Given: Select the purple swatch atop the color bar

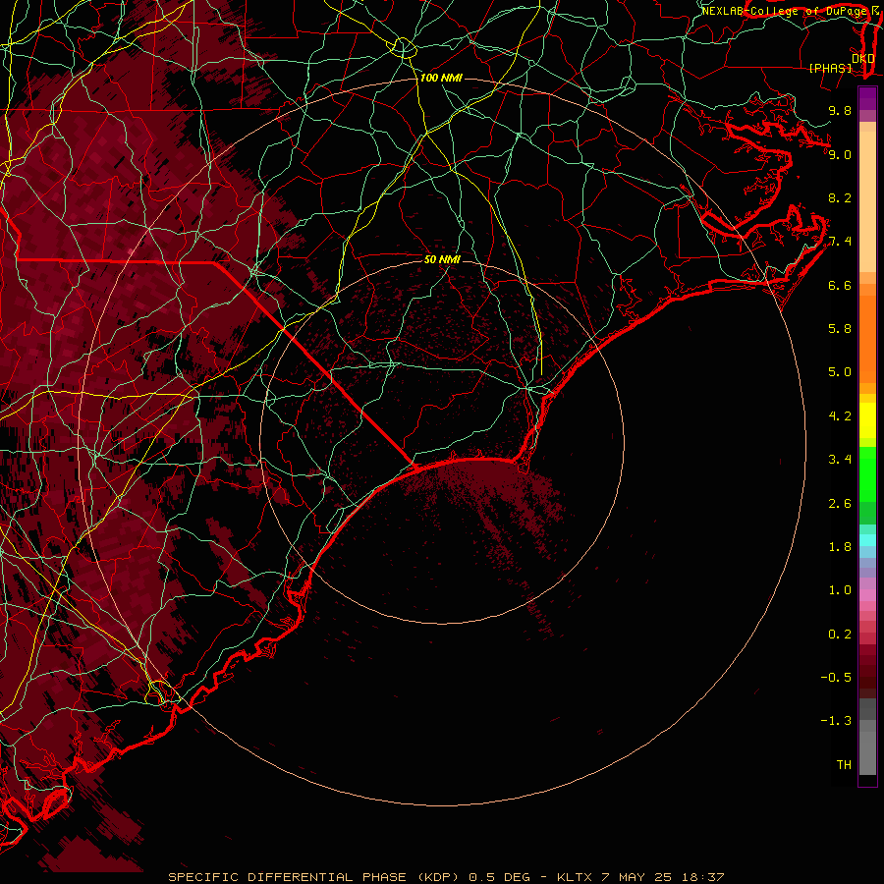Looking at the screenshot, I should 867,98.
